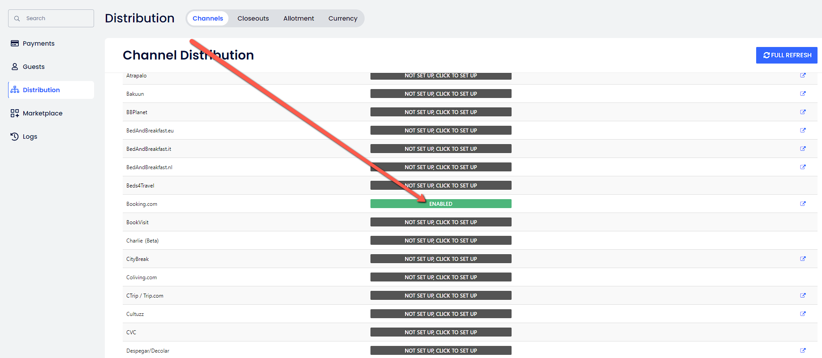The height and width of the screenshot is (358, 822).
Task: Open external link icon for Booking.com
Action: 803,204
